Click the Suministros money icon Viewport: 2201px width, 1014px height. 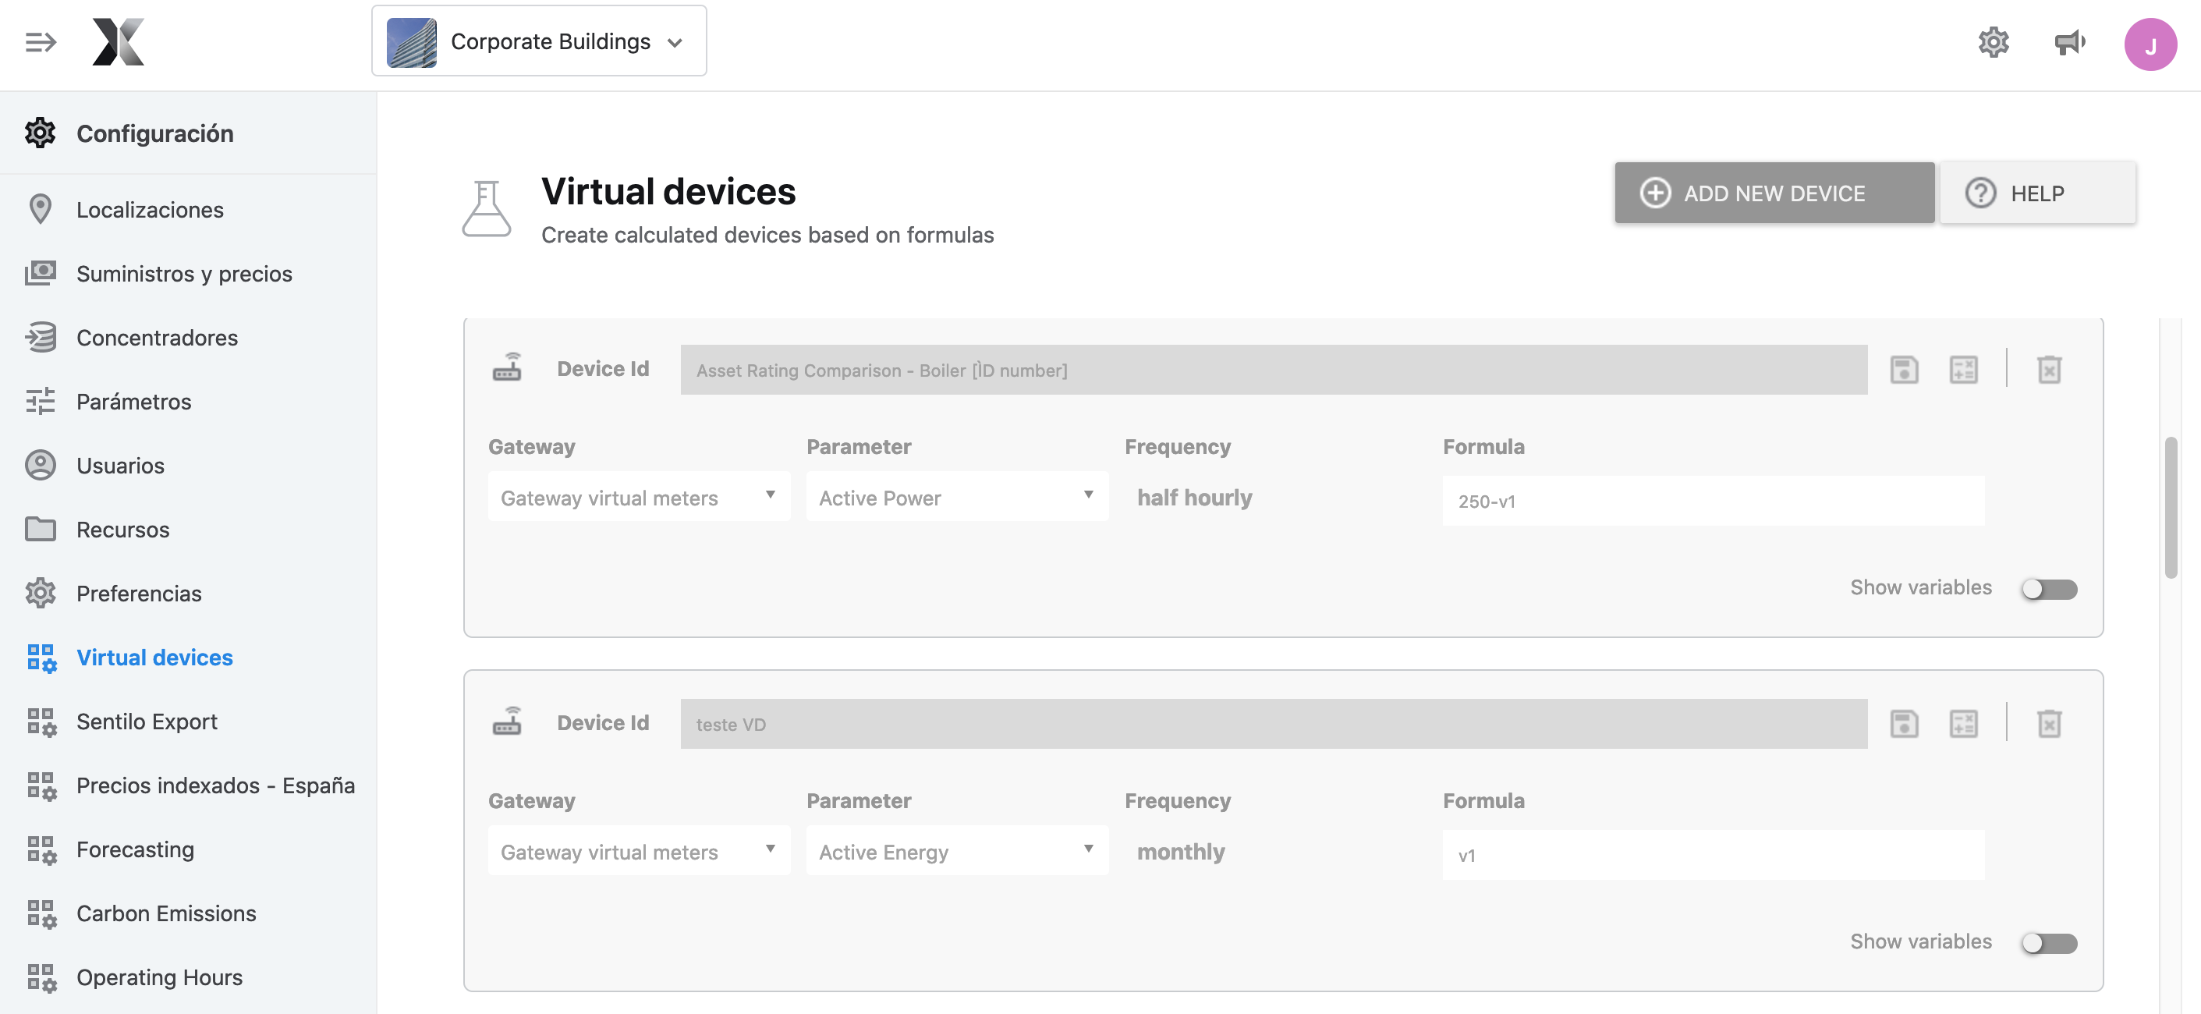[40, 273]
